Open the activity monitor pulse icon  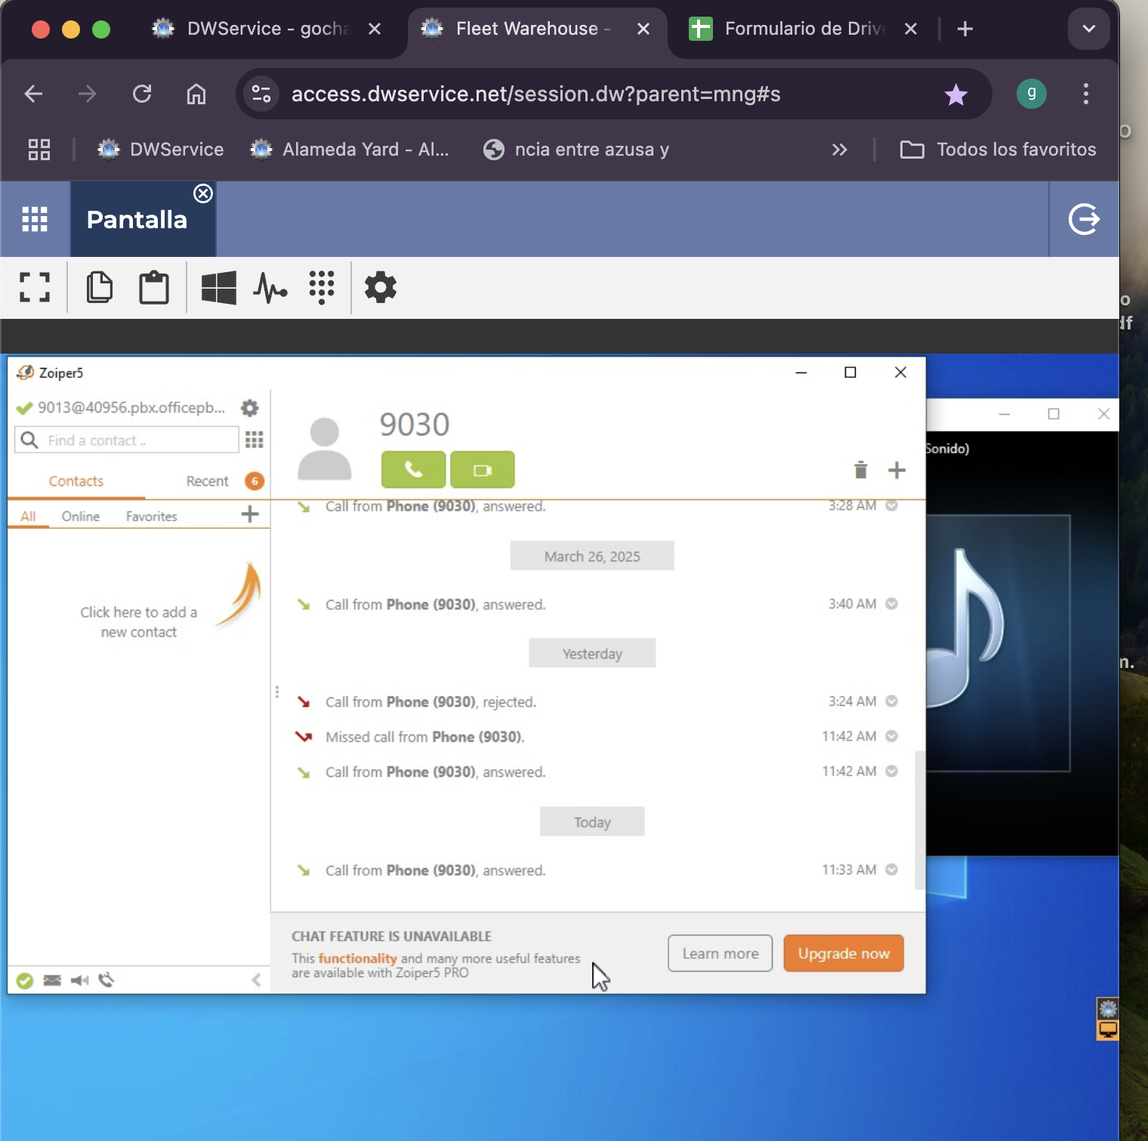pyautogui.click(x=270, y=287)
